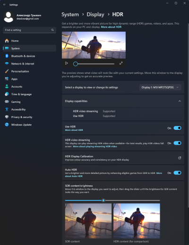Open the Display 1: MSI display selector dropdown

[160, 87]
